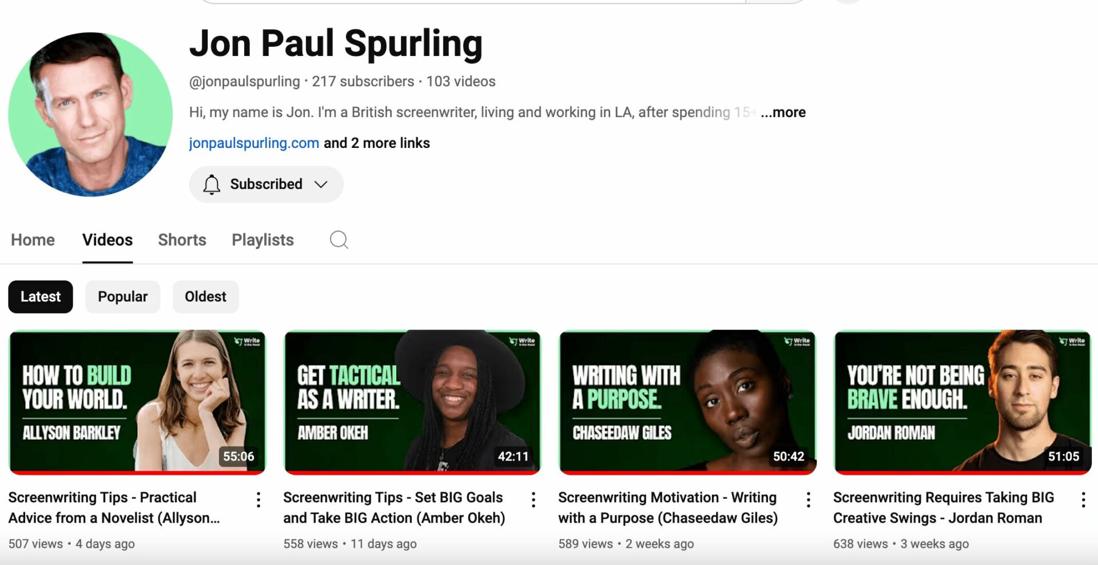
Task: Expand the Subscribed dropdown chevron
Action: click(x=321, y=185)
